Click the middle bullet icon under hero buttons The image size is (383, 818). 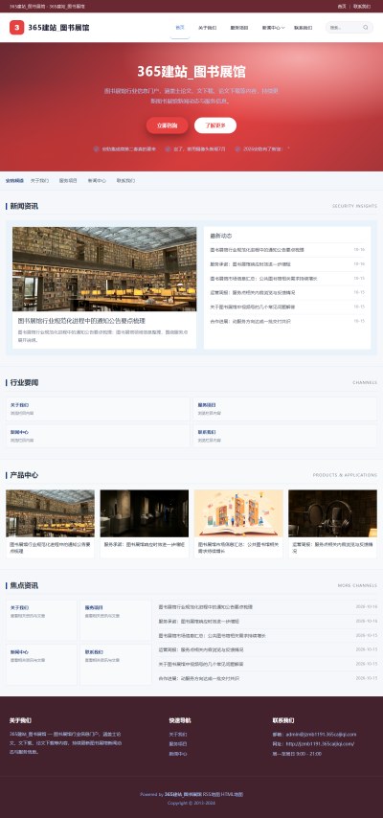point(168,149)
